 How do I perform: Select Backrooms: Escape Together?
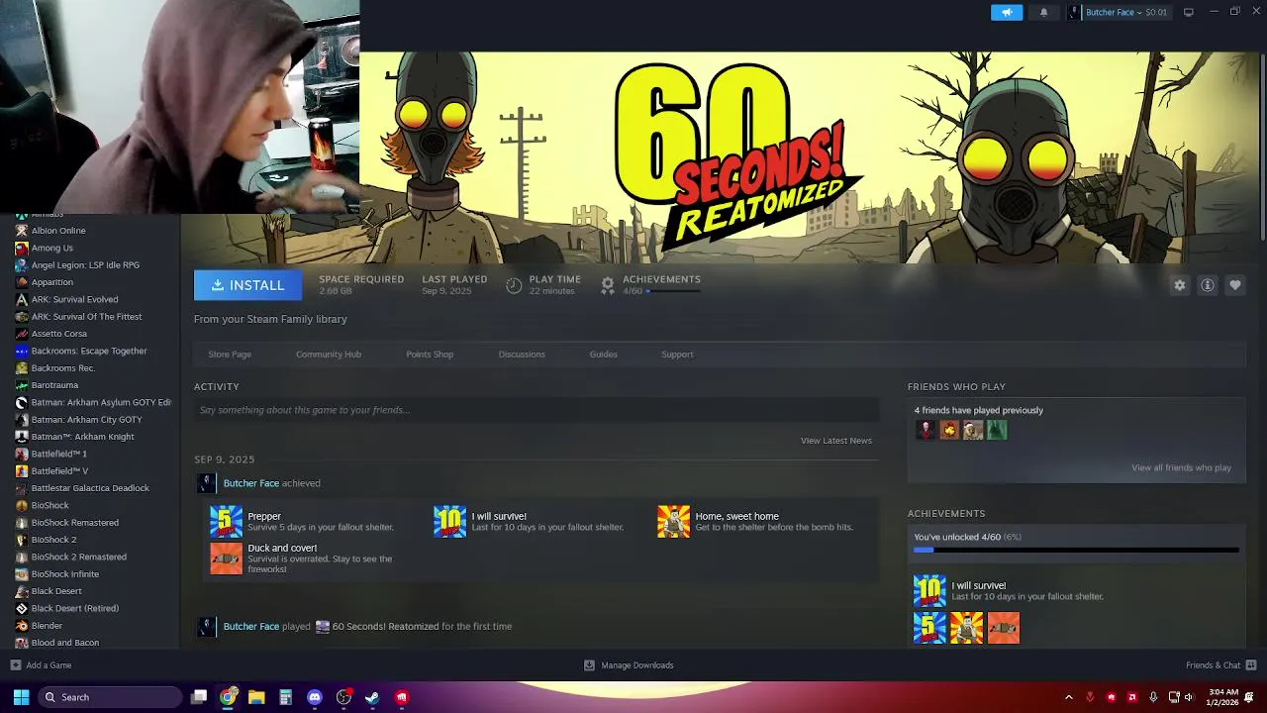89,351
